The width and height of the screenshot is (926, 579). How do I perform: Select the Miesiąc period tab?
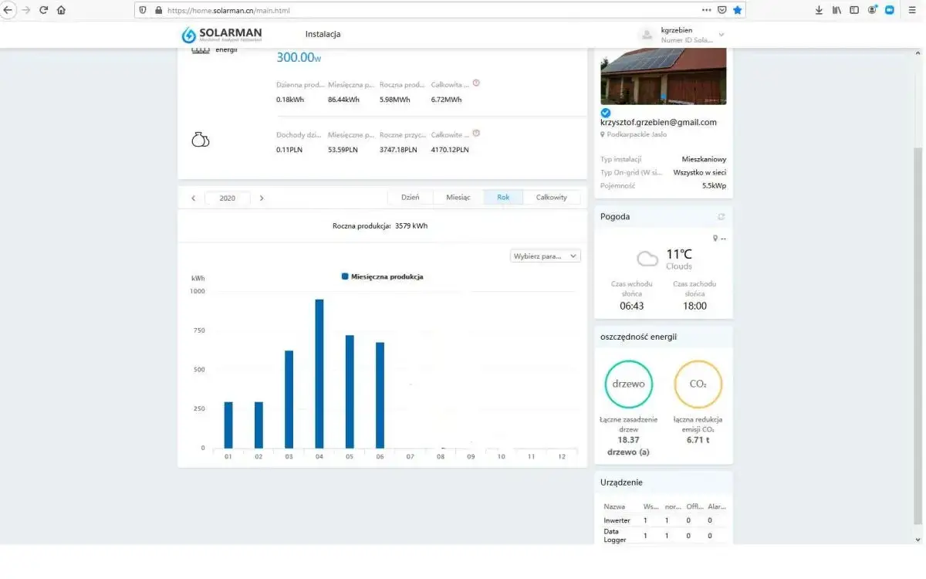tap(458, 198)
